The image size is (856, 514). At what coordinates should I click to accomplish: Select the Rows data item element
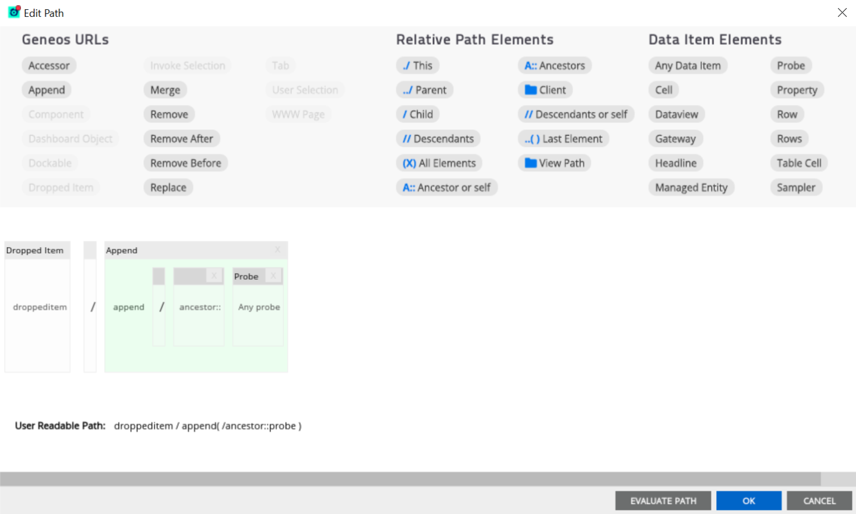point(789,139)
